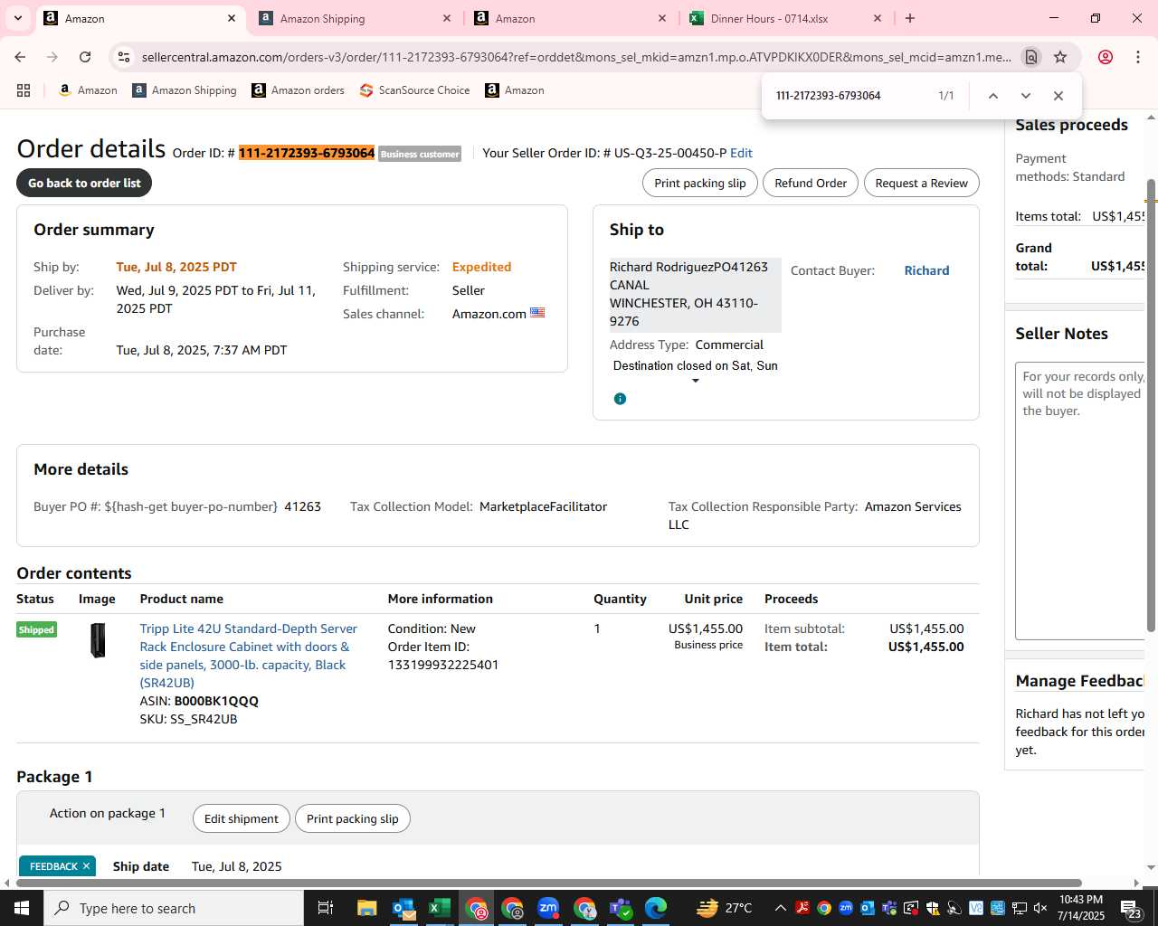Click the Order Item ID 133199932225401

tap(443, 665)
